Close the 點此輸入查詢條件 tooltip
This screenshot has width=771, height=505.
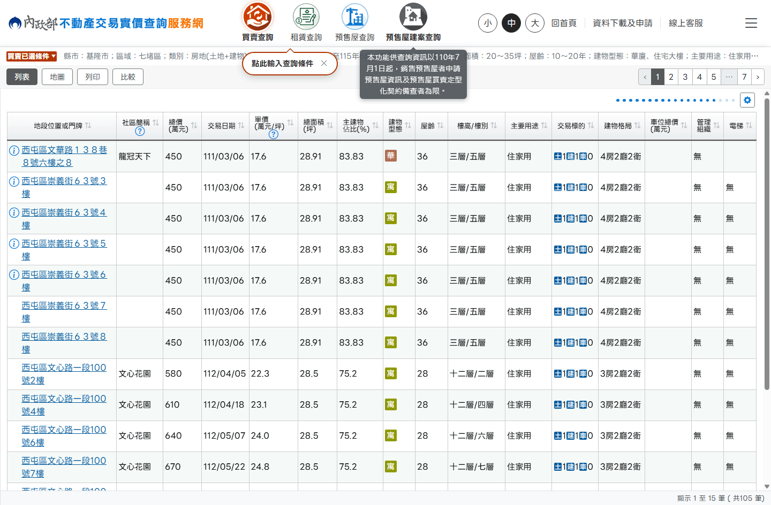point(324,63)
